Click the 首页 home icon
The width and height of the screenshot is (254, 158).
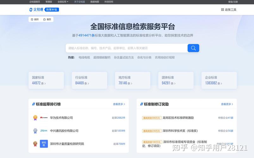pos(44,19)
